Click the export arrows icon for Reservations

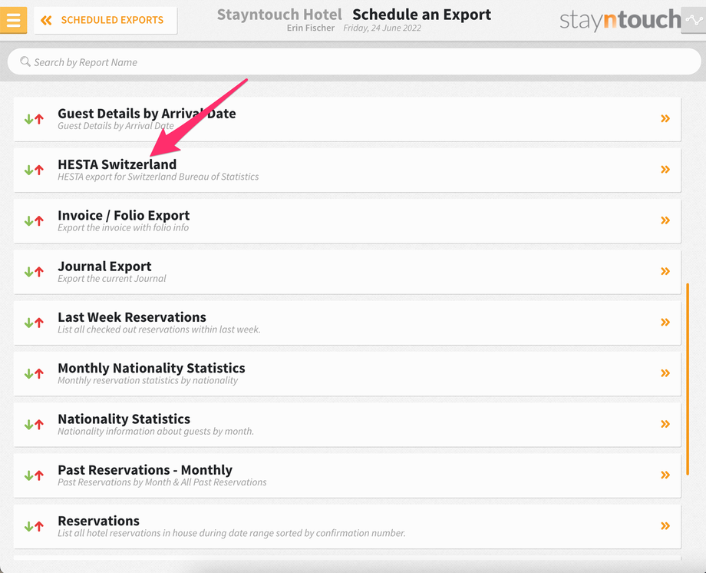[34, 527]
